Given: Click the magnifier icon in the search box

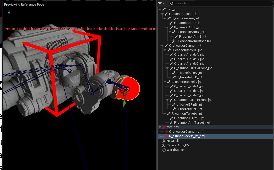Looking at the screenshot, I should point(172,3).
